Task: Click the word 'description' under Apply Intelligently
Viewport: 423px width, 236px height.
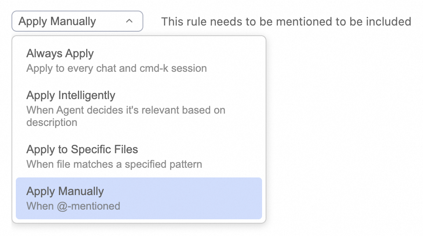Action: (x=52, y=122)
